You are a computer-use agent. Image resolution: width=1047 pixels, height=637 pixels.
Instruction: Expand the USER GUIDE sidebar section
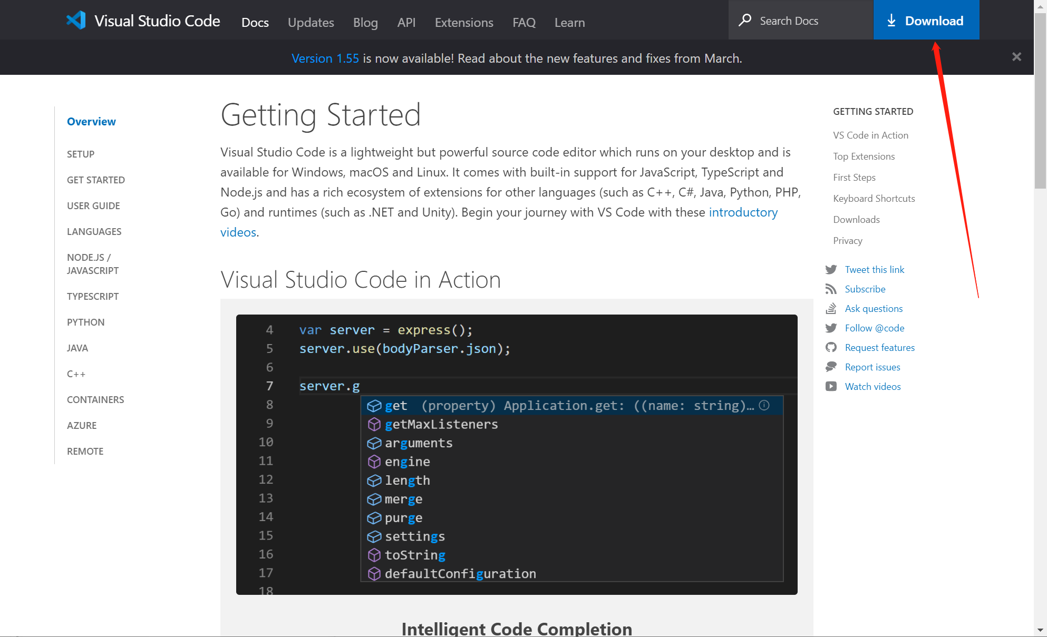pos(93,206)
